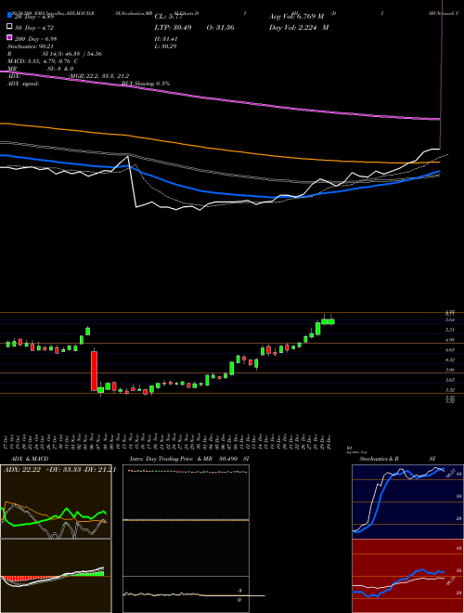Click the 'Intra Day Trading Price & MR' title
Screen dimensions: 464x613
tap(171, 459)
